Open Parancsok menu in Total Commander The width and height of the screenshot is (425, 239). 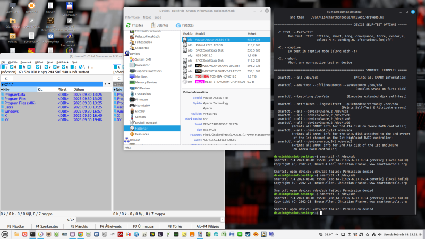tap(25, 62)
